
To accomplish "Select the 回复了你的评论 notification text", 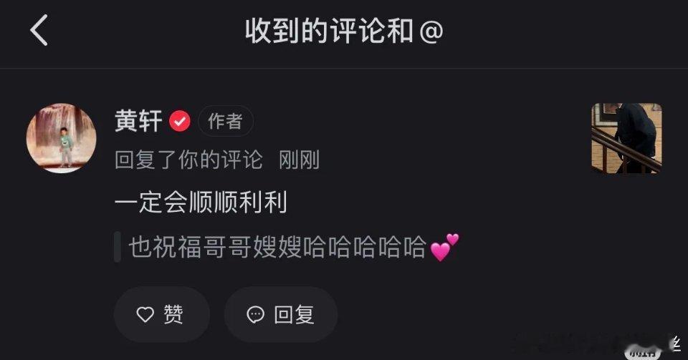I will coord(188,160).
